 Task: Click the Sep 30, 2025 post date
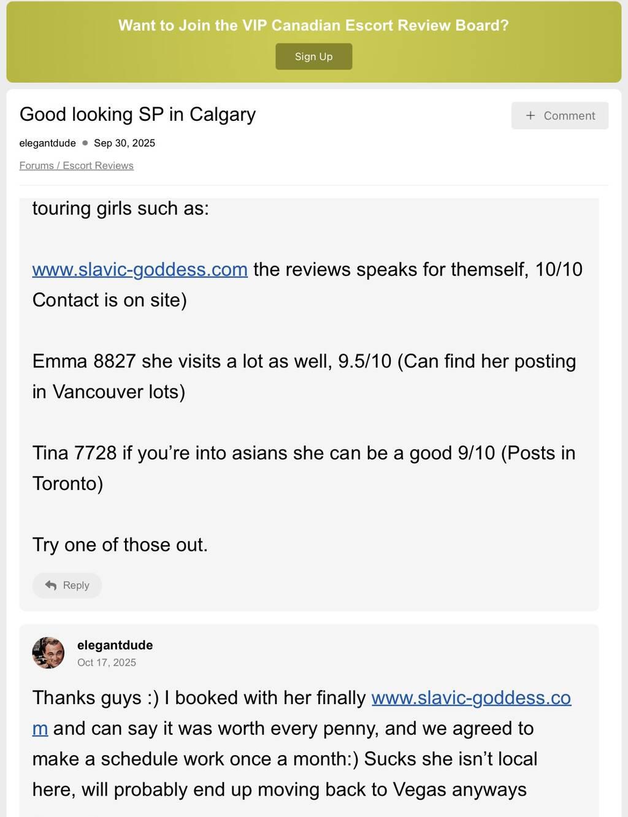click(x=124, y=143)
